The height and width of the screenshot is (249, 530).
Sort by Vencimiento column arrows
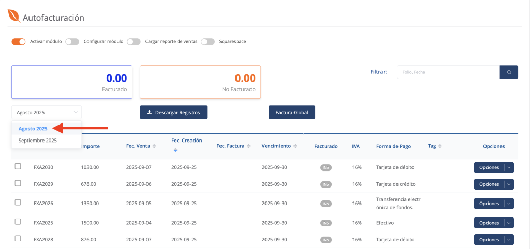295,146
